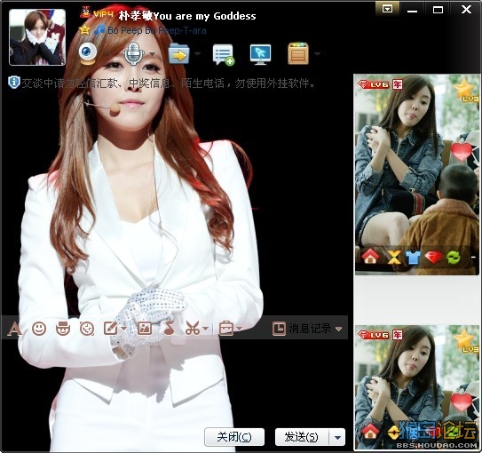Open the applications box icon

pyautogui.click(x=298, y=54)
